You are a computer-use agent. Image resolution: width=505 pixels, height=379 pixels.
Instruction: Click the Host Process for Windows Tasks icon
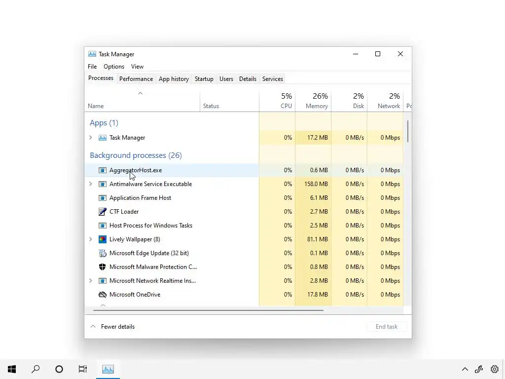click(x=103, y=226)
